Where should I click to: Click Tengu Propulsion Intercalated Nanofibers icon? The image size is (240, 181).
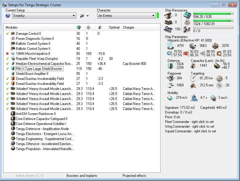point(13,149)
